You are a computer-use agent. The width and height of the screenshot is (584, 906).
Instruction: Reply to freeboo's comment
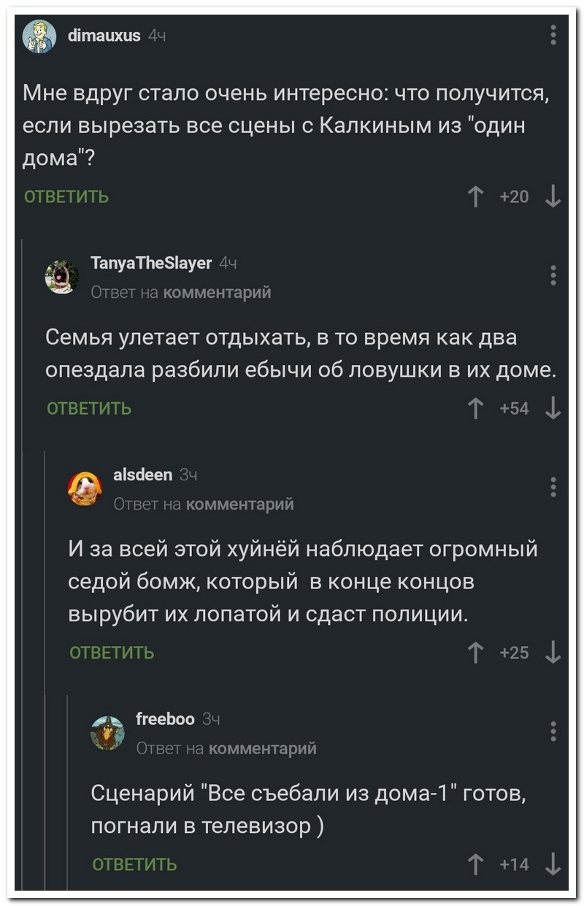coord(134,865)
